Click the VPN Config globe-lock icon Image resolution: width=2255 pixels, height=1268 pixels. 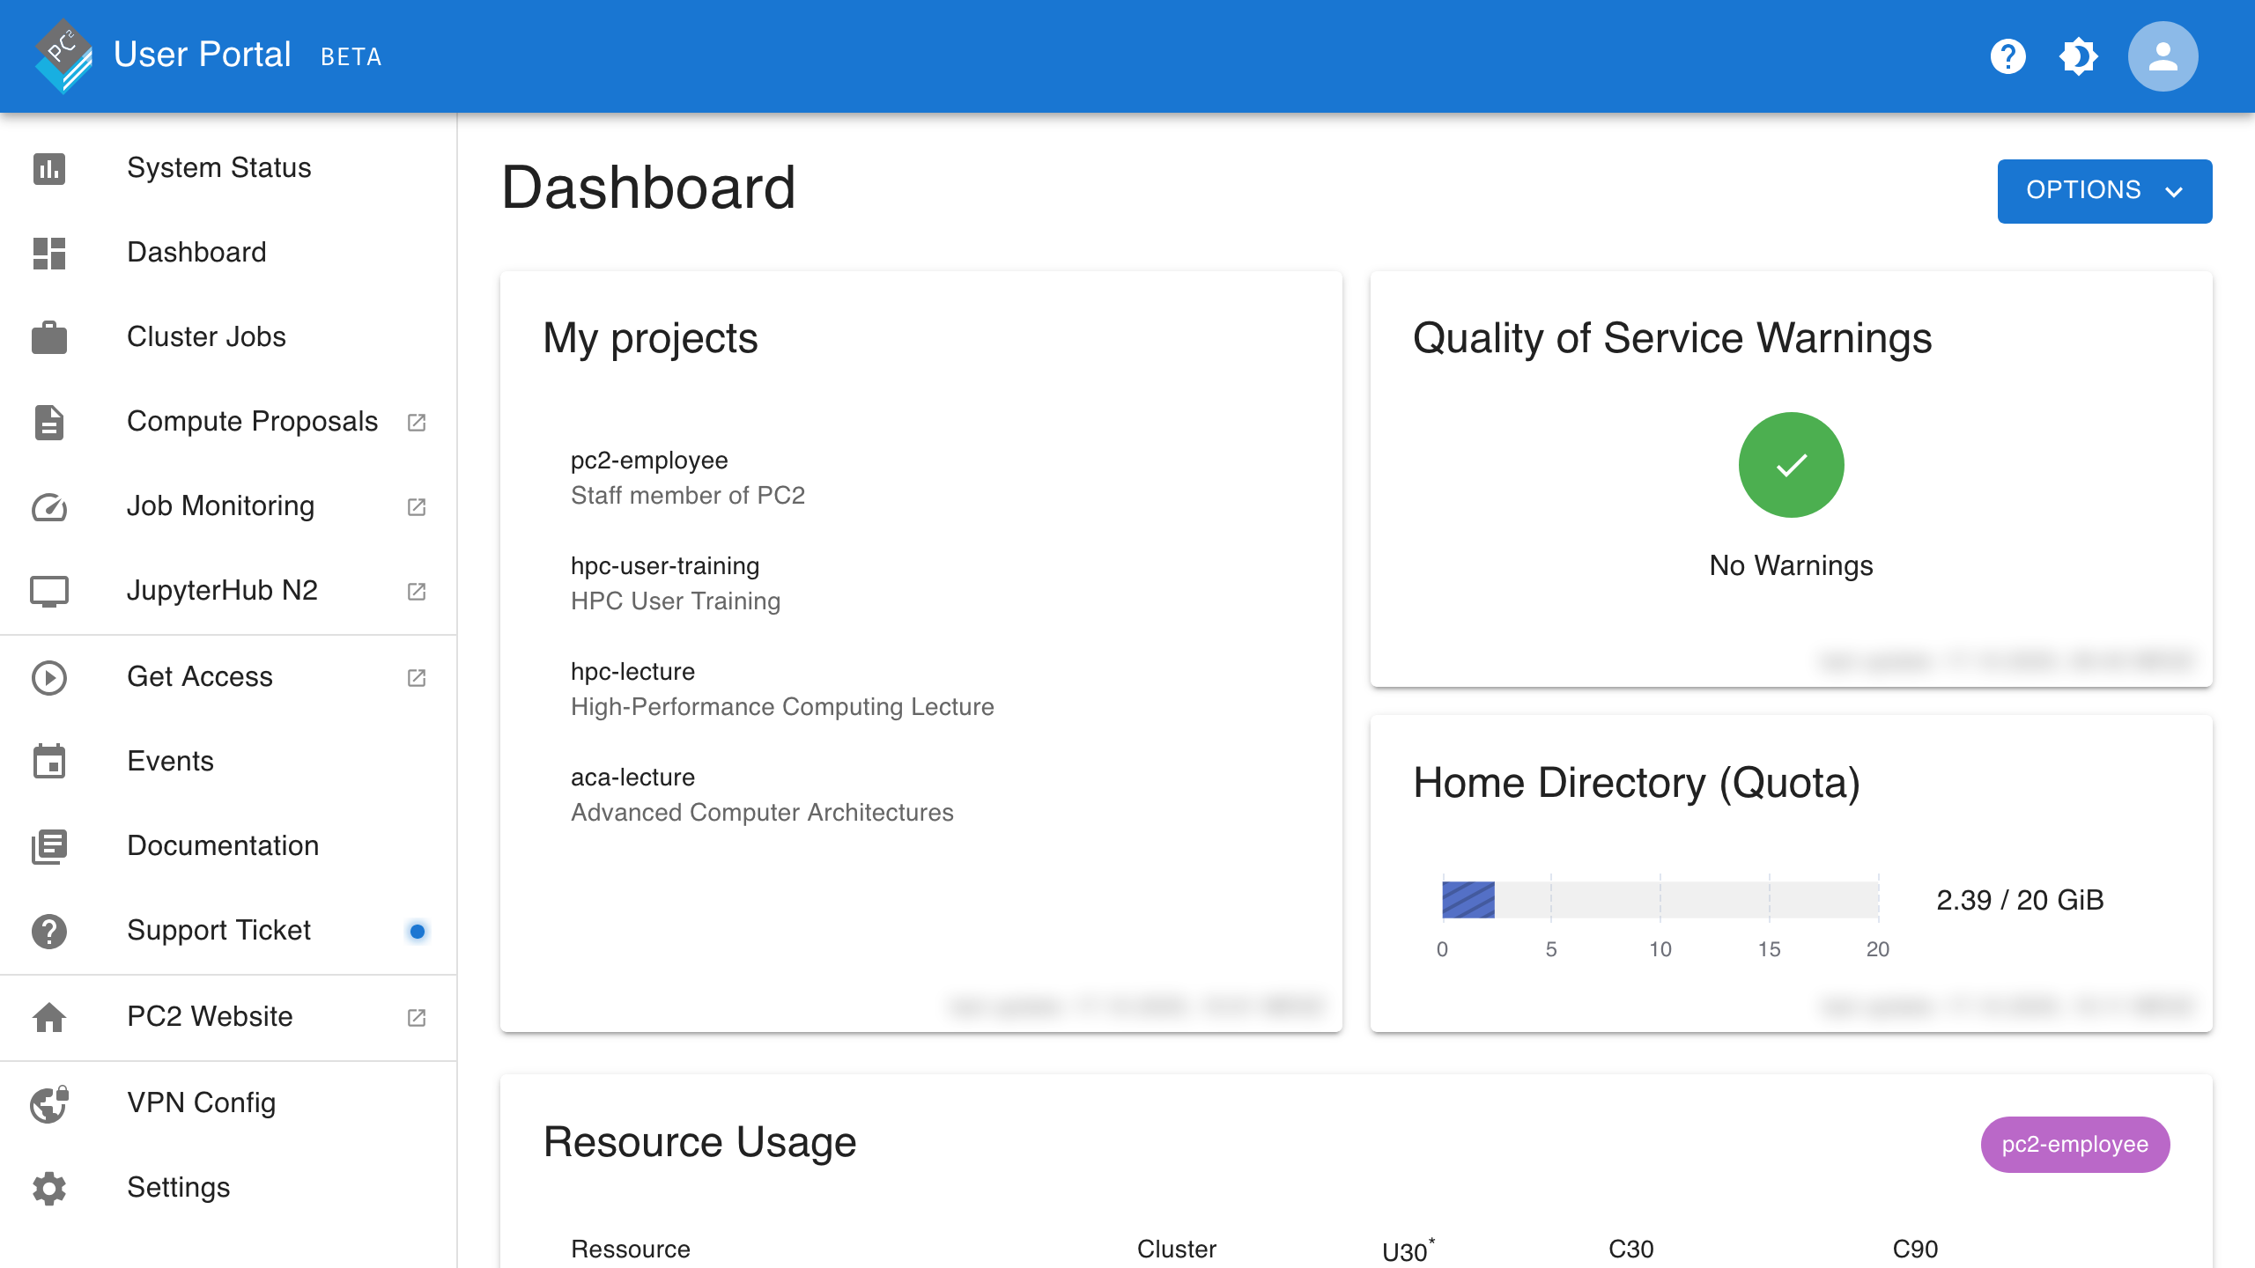click(49, 1103)
